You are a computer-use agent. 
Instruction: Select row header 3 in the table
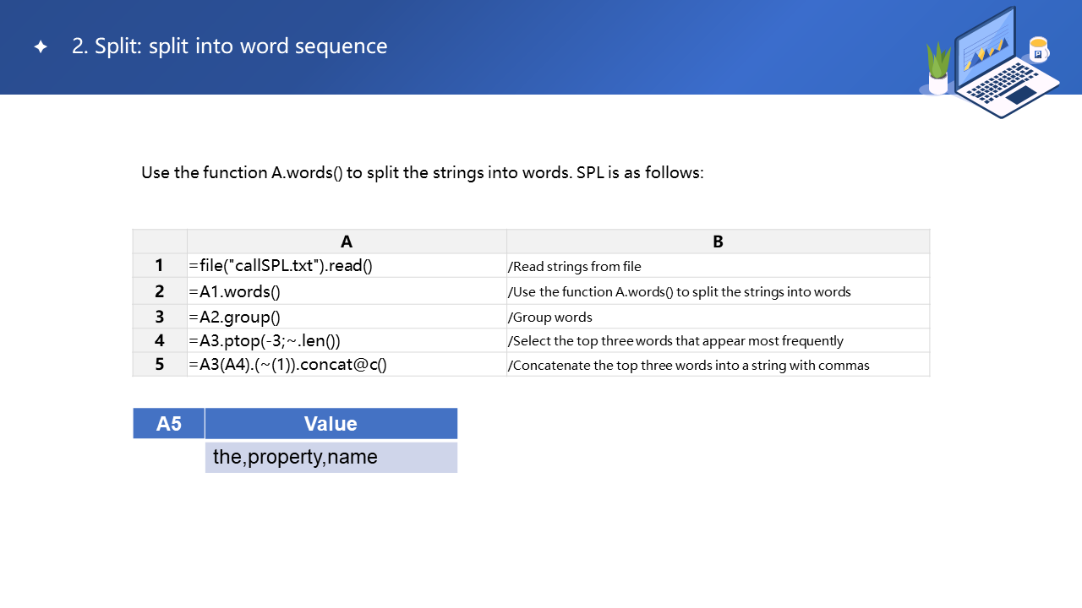[x=160, y=317]
